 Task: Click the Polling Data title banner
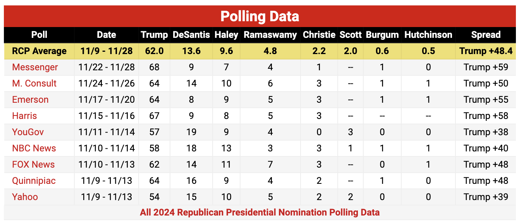[x=259, y=17]
